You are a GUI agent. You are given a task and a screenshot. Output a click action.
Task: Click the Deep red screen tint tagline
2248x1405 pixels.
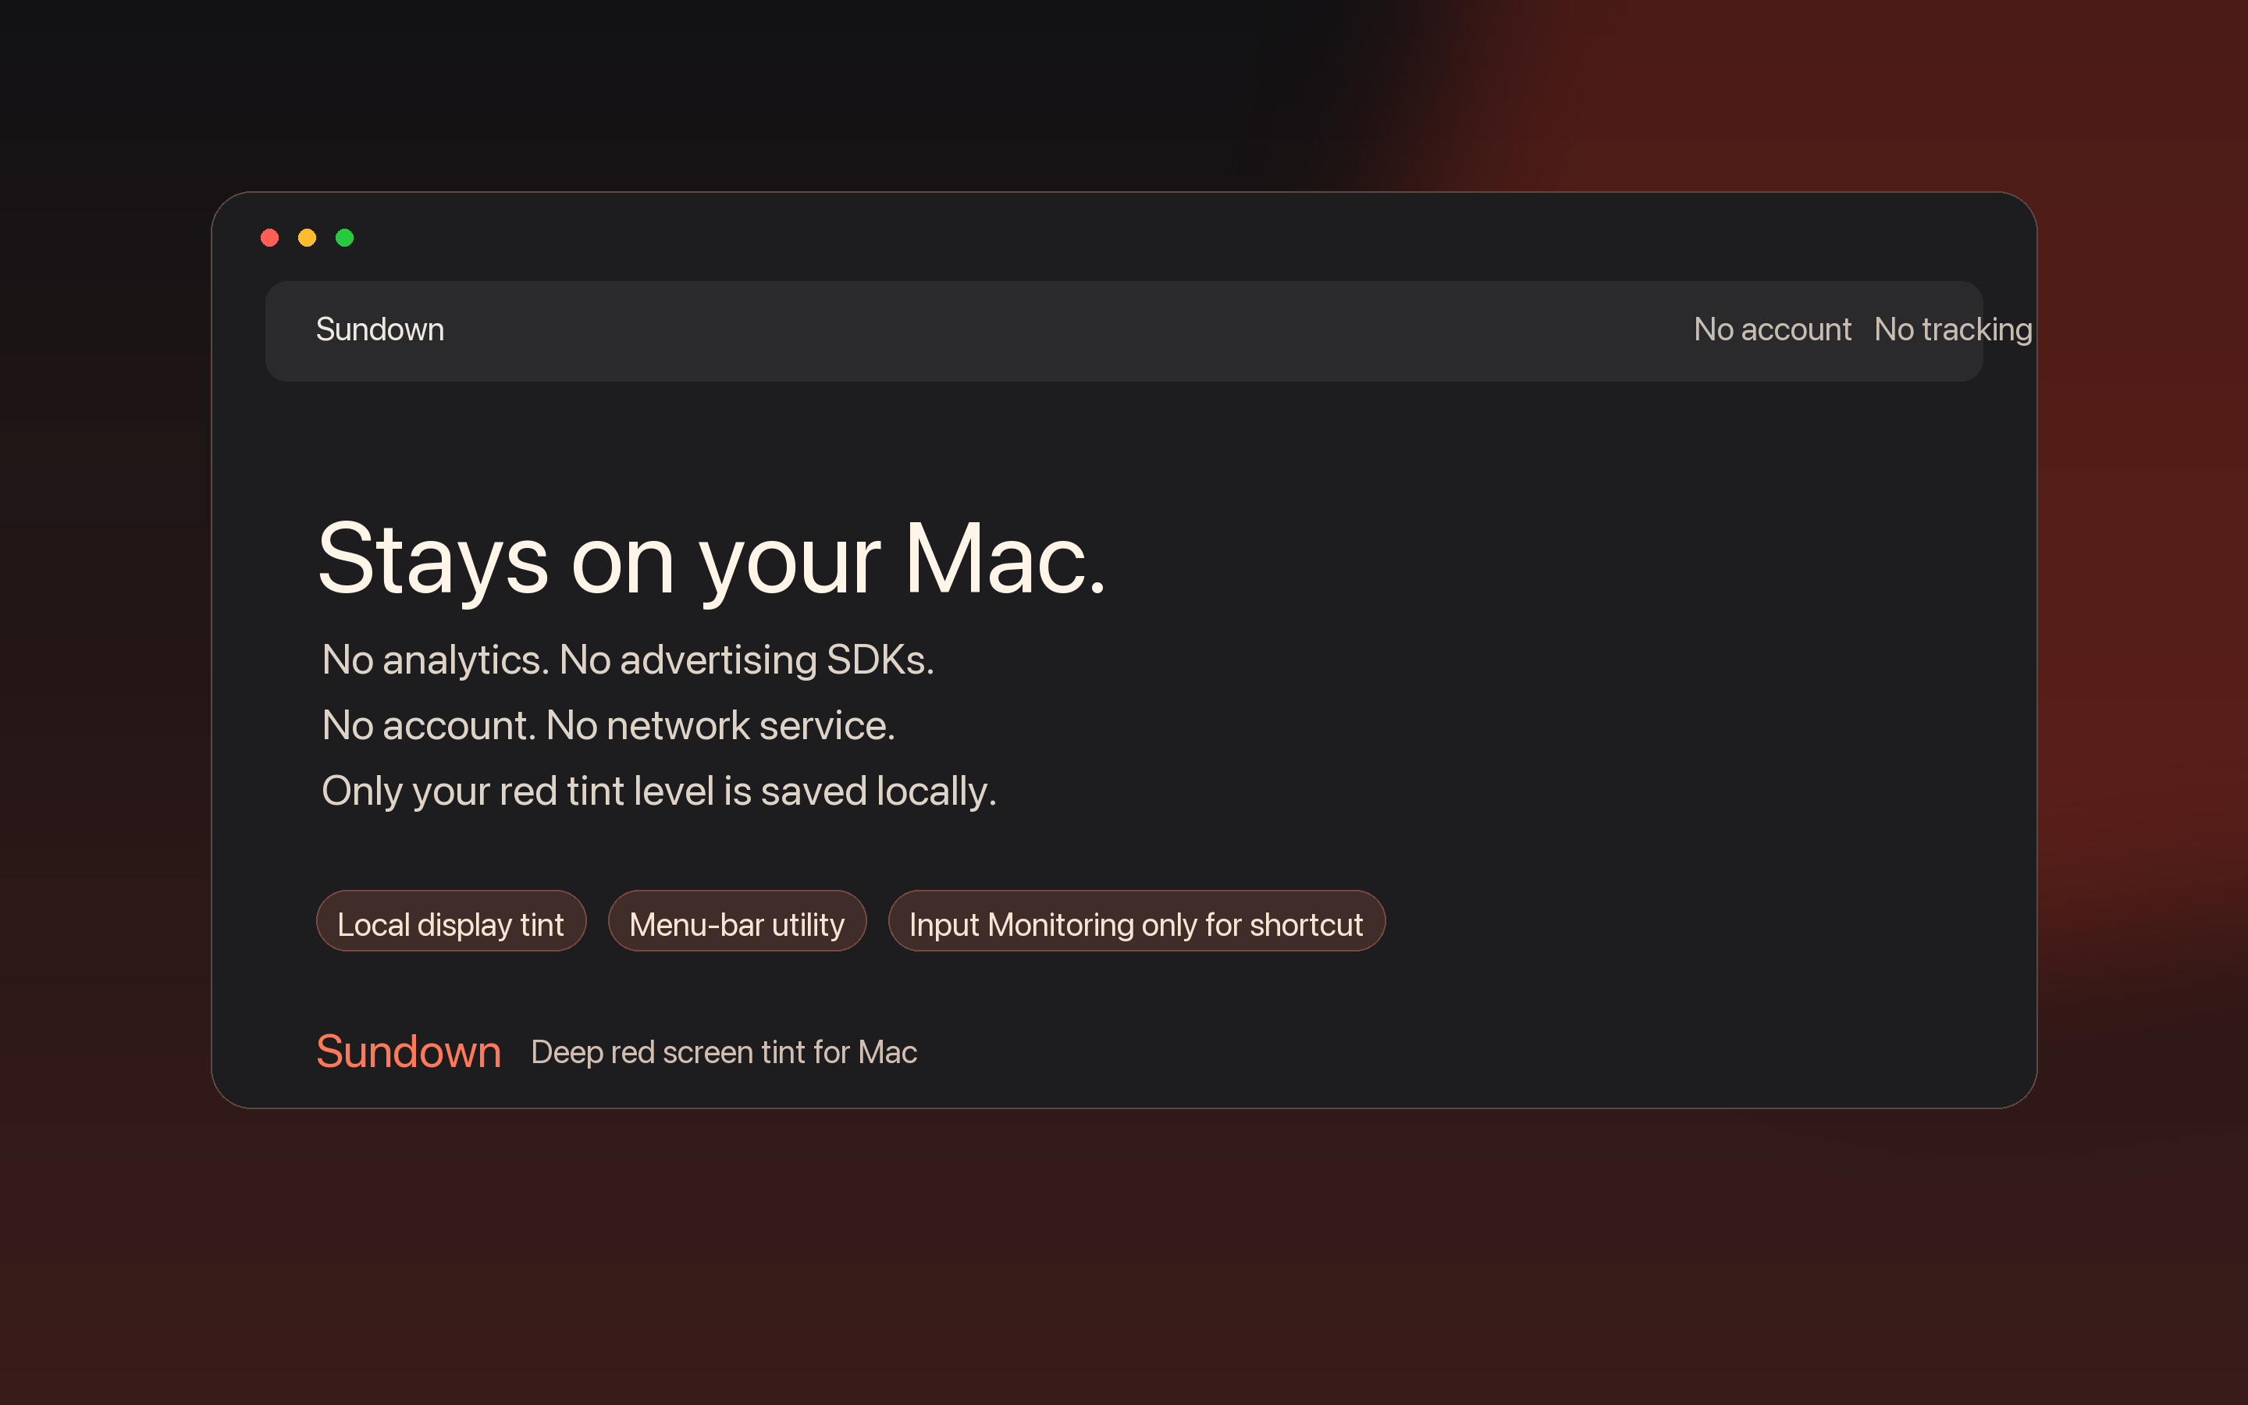tap(724, 1053)
